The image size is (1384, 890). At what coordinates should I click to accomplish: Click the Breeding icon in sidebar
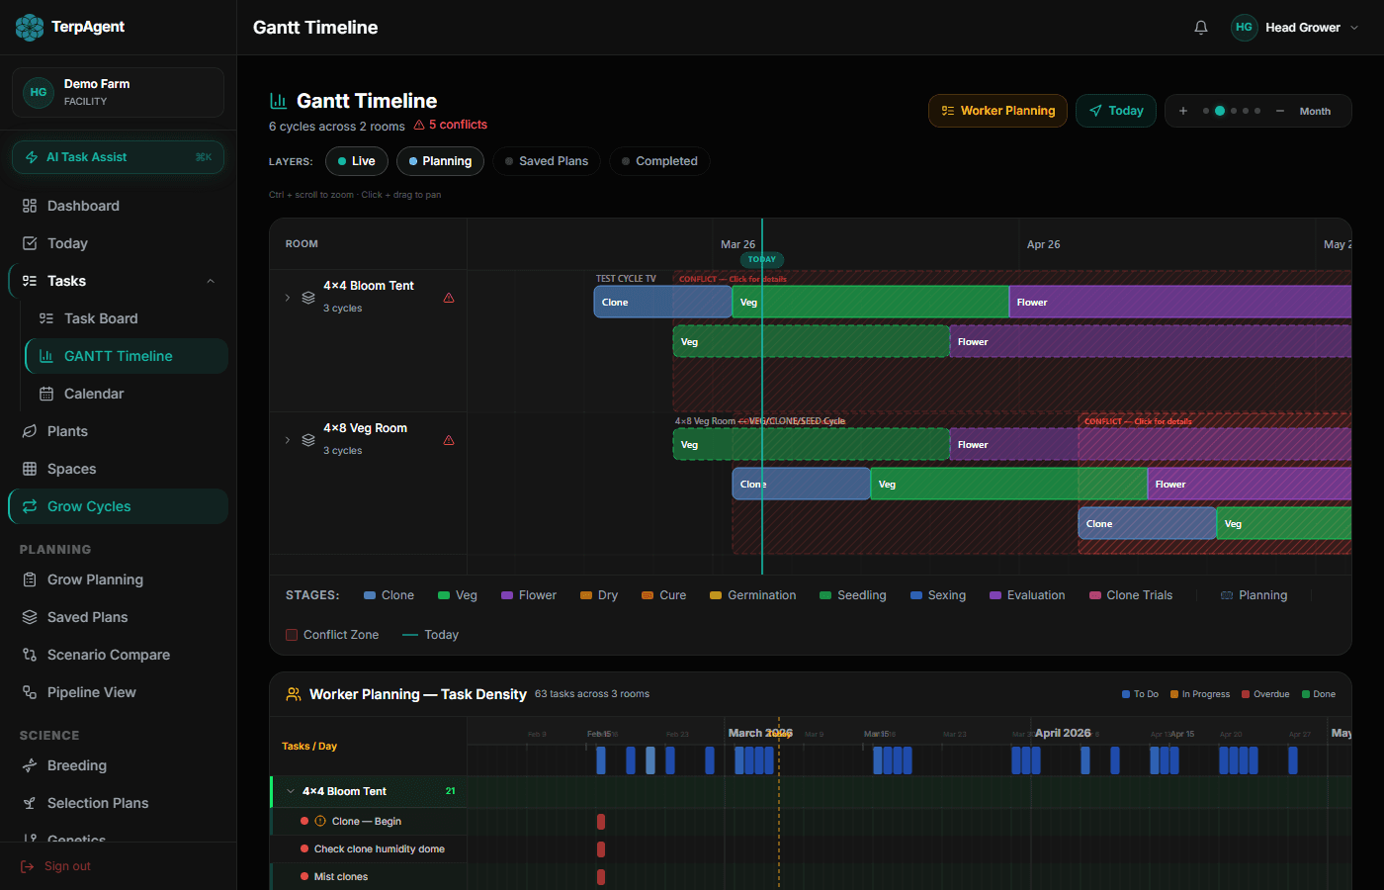[x=30, y=765]
